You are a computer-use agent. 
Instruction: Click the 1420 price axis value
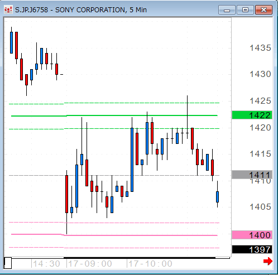click(260, 128)
